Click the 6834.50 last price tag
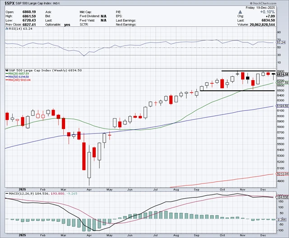The width and height of the screenshot is (289, 238). coord(283,74)
